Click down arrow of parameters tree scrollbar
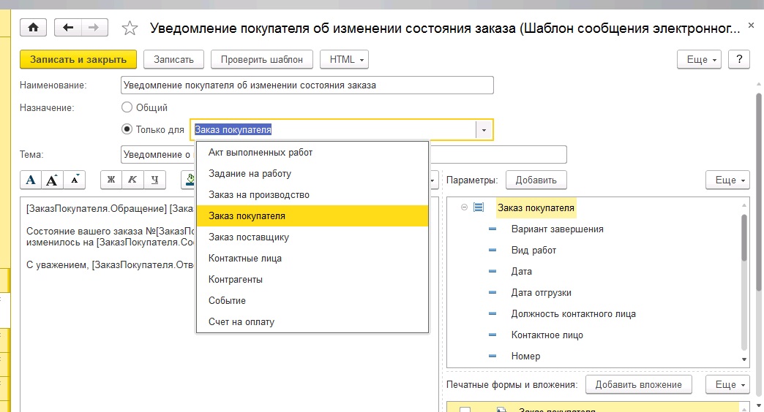 point(744,359)
